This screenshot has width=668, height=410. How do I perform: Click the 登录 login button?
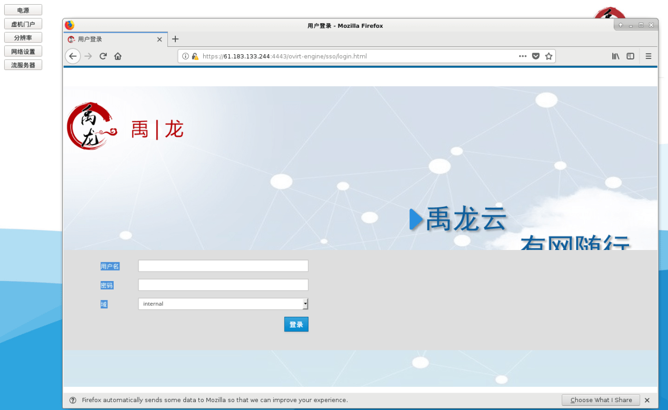coord(296,324)
